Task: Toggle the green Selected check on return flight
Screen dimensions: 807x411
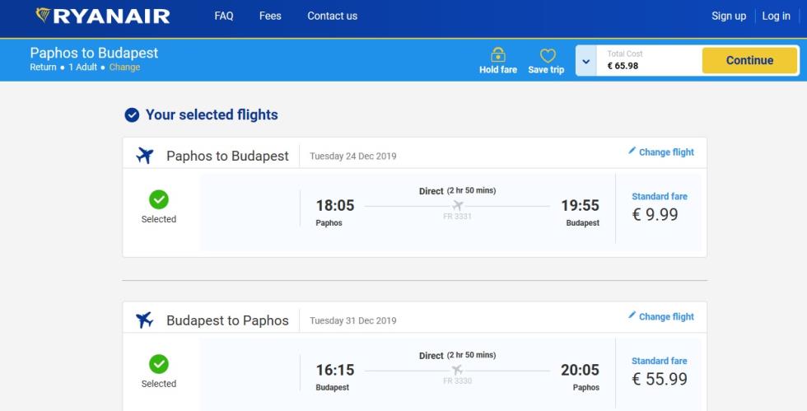Action: coord(158,364)
